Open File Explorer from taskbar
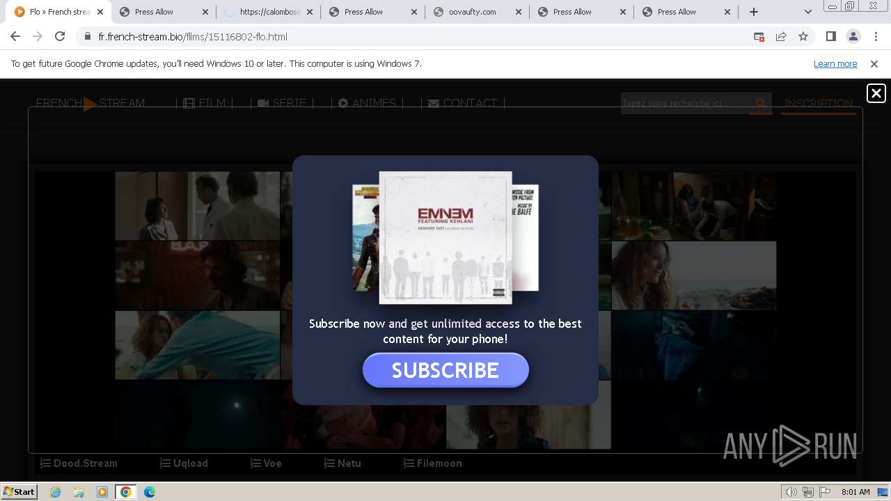The width and height of the screenshot is (891, 501). point(79,492)
